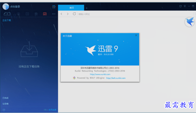Click the address input field
The image size is (196, 113).
pos(136,14)
